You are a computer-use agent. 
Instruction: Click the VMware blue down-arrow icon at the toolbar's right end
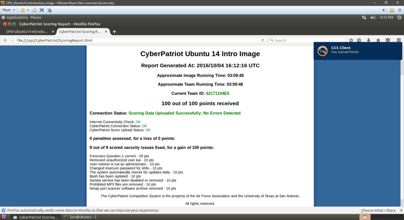coord(400,10)
